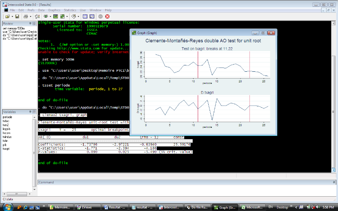Open the Graphics menu

click(54, 9)
